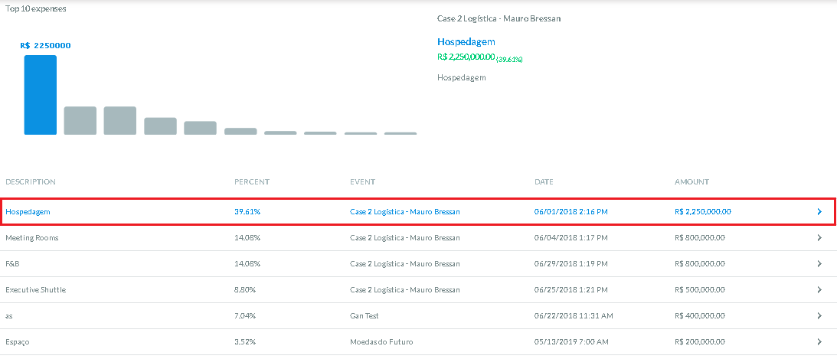This screenshot has height=359, width=837.
Task: Click Executive Shuttle description cell
Action: pos(36,289)
